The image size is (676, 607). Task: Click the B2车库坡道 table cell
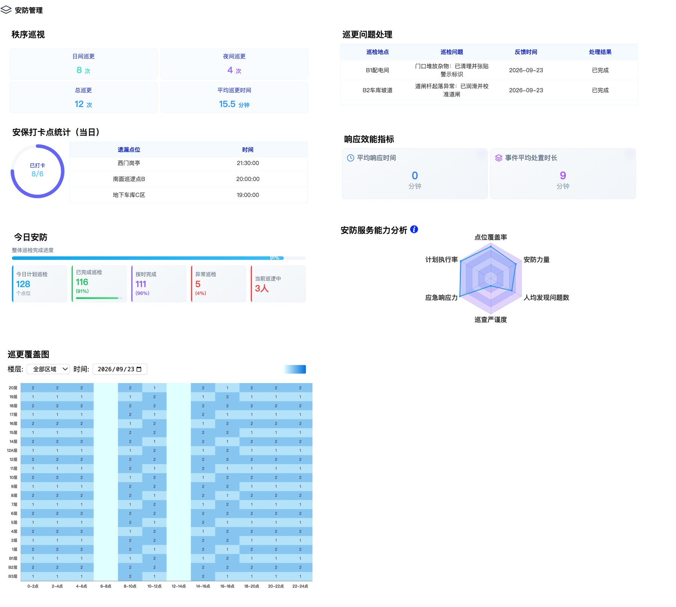click(377, 90)
